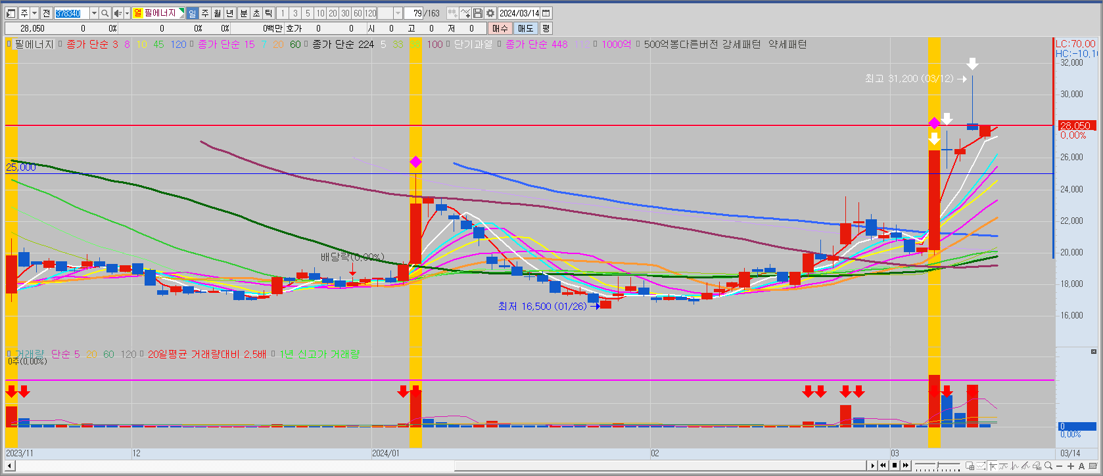1103x476 pixels.
Task: Click the date field 2024/03/14
Action: coord(519,13)
